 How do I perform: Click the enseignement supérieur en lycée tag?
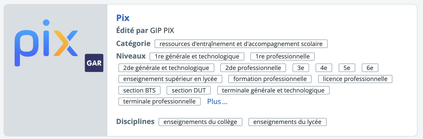170,79
